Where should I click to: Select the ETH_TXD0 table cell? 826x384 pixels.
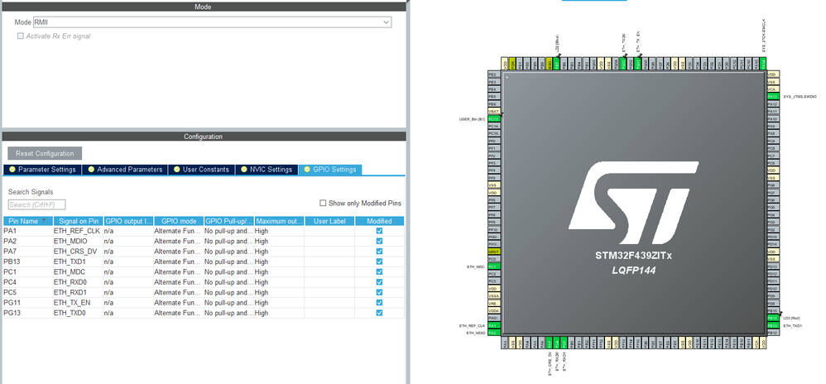(x=77, y=313)
